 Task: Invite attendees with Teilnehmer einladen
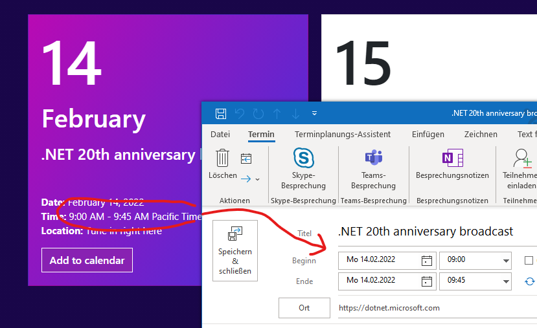521,169
